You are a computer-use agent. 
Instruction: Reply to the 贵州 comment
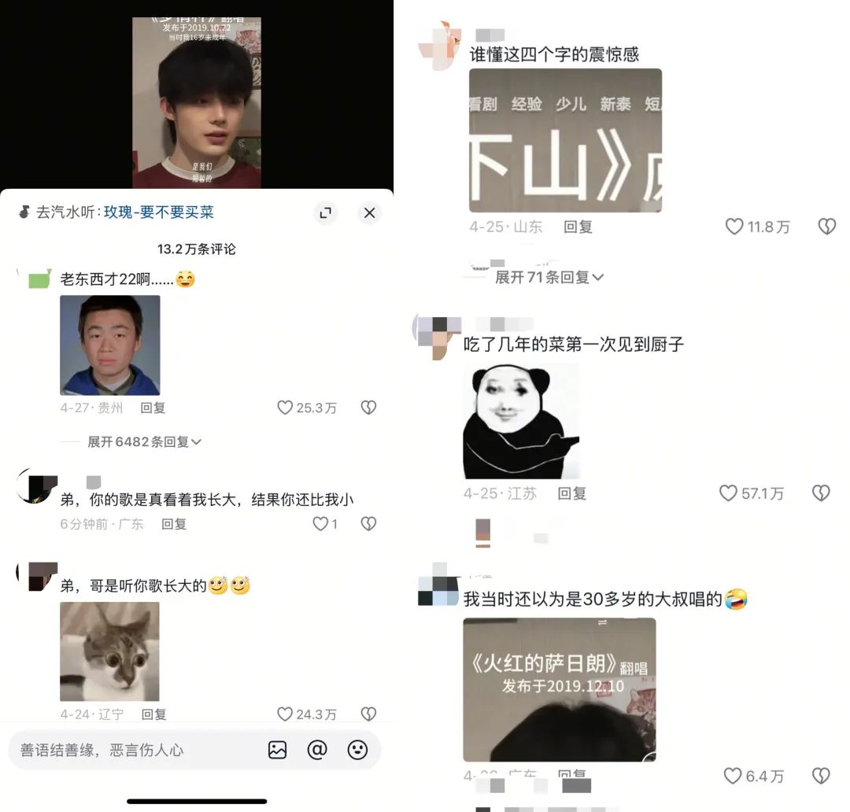coord(153,408)
